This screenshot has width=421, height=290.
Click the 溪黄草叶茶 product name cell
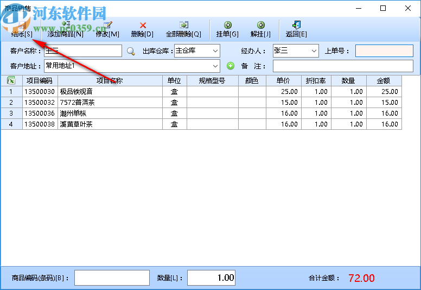pyautogui.click(x=110, y=124)
